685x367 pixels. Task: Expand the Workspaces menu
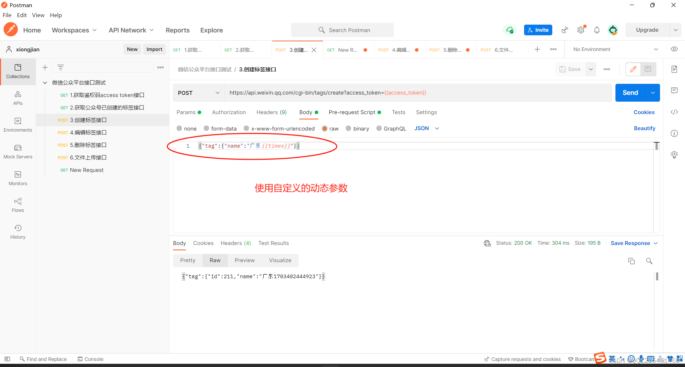[74, 30]
